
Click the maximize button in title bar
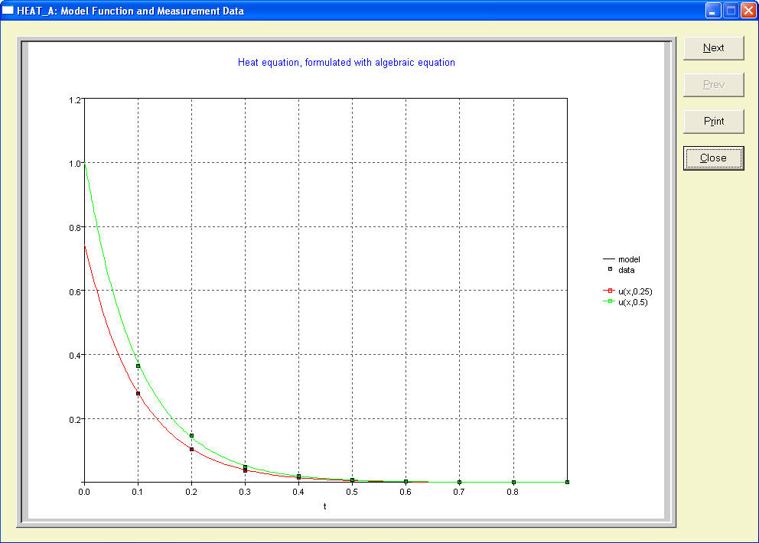(x=731, y=11)
